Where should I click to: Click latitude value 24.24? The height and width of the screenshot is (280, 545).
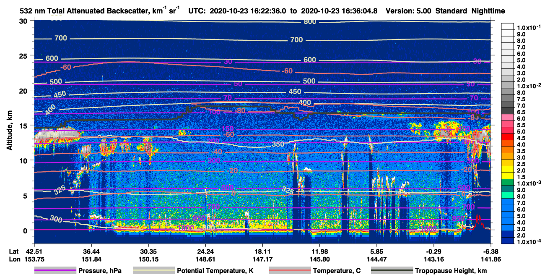click(x=205, y=251)
